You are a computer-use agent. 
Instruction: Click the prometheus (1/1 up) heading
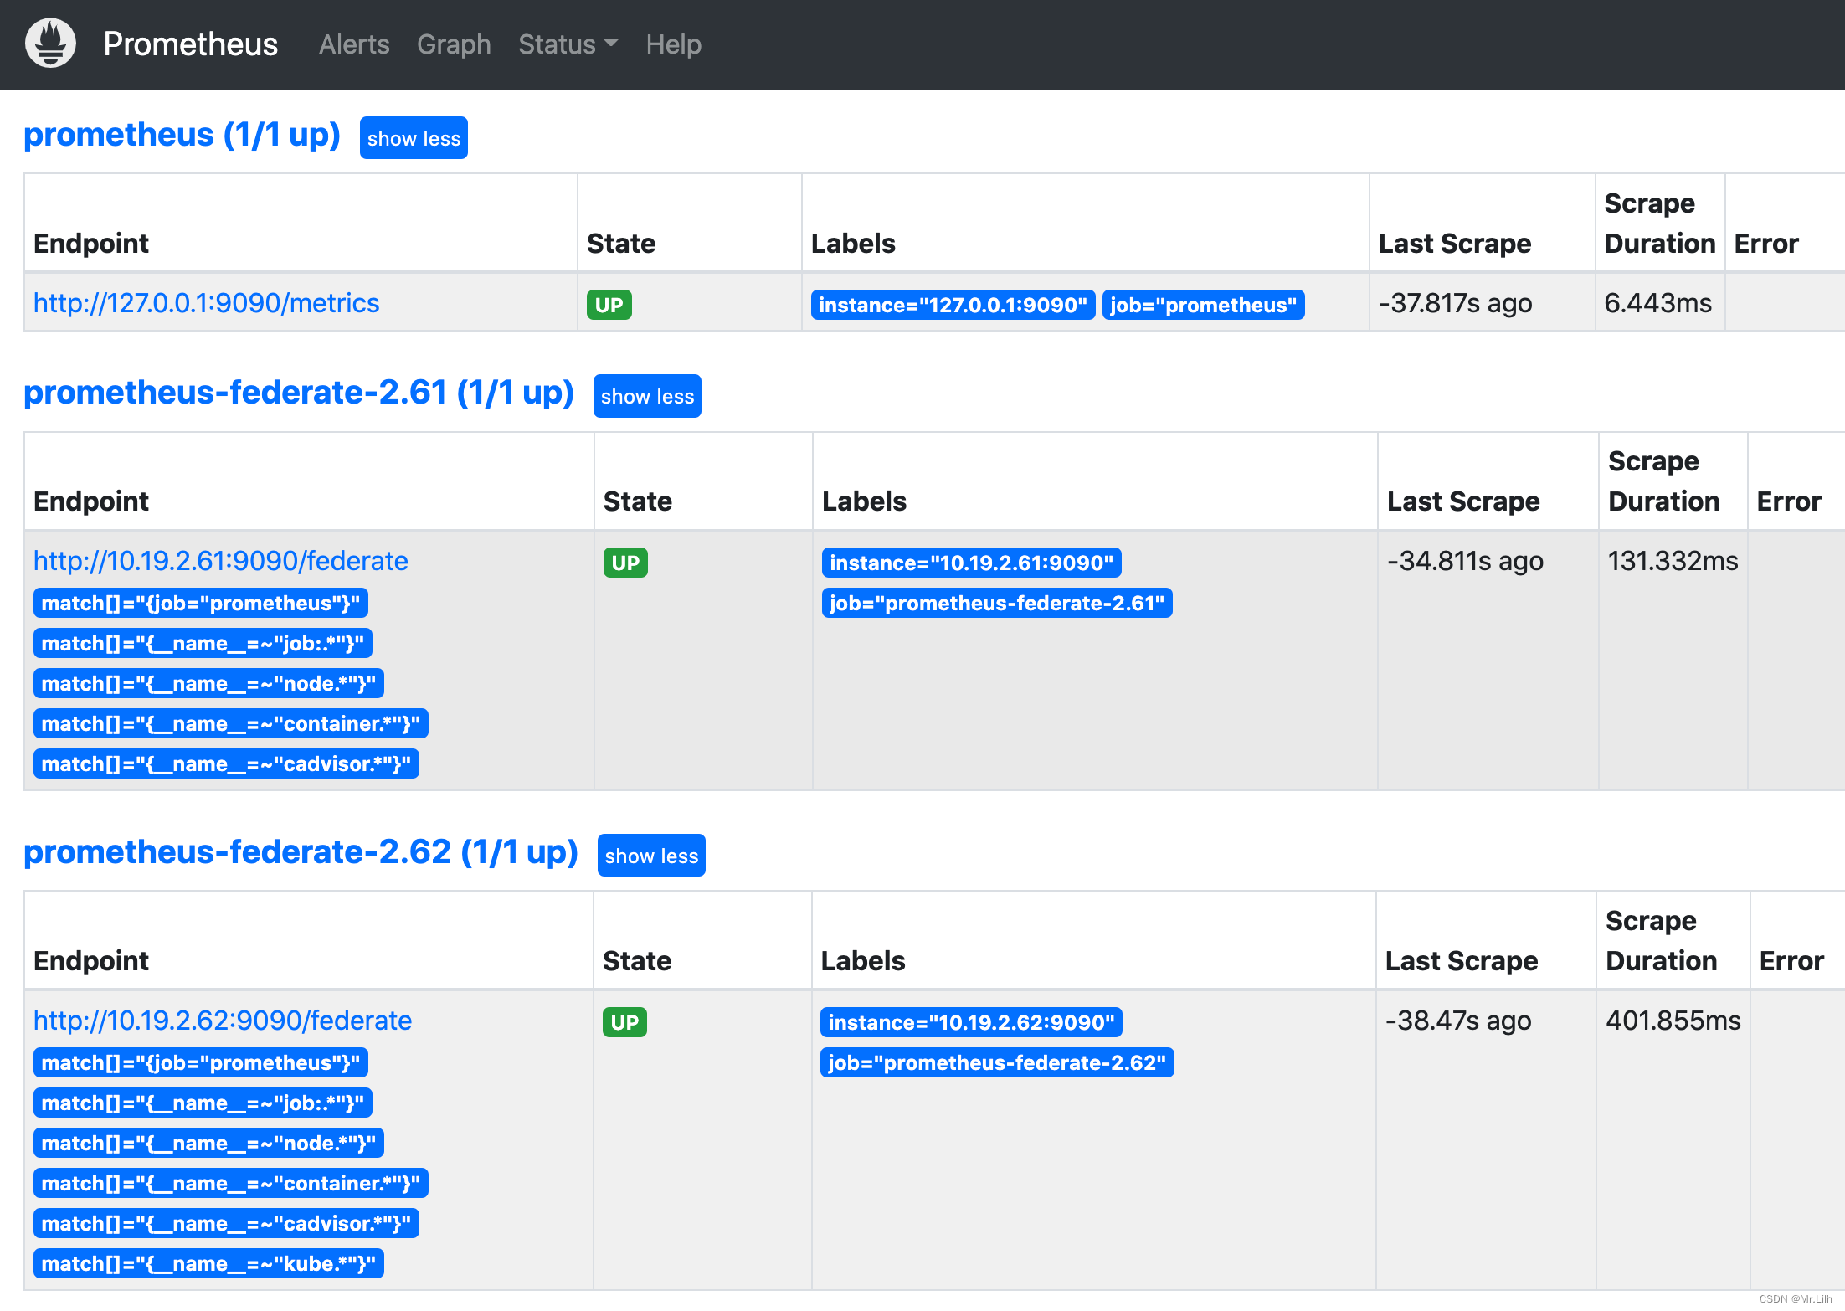(x=182, y=135)
